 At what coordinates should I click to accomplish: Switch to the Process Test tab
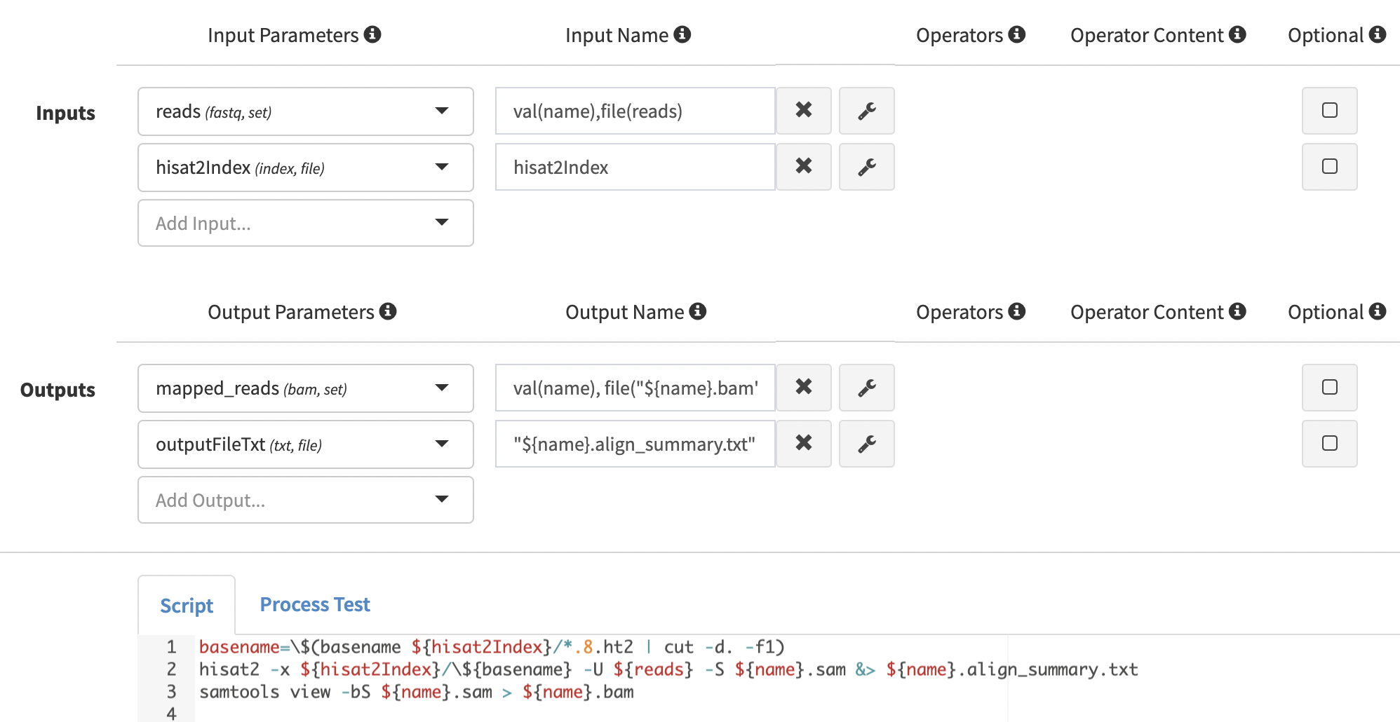[315, 604]
